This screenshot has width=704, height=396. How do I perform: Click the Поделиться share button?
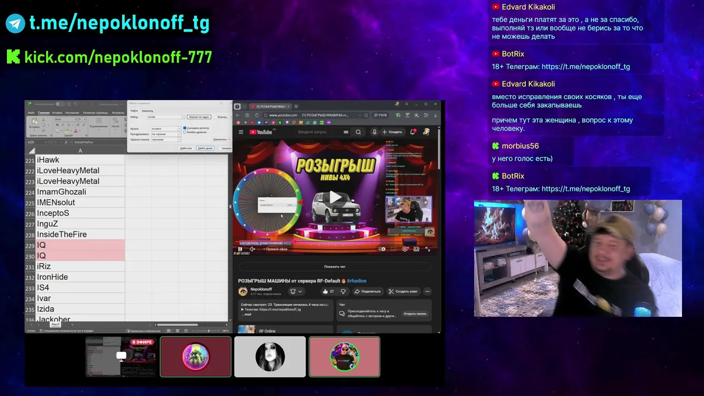point(368,291)
